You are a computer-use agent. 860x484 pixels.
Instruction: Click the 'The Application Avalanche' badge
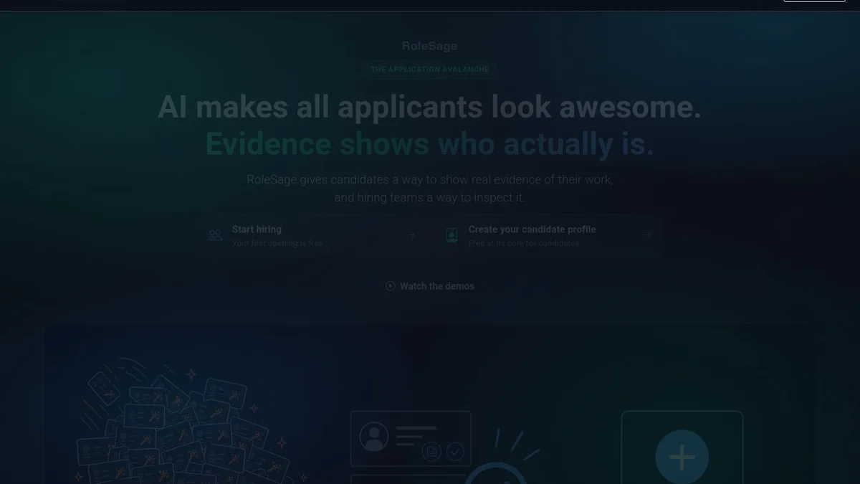pos(430,70)
